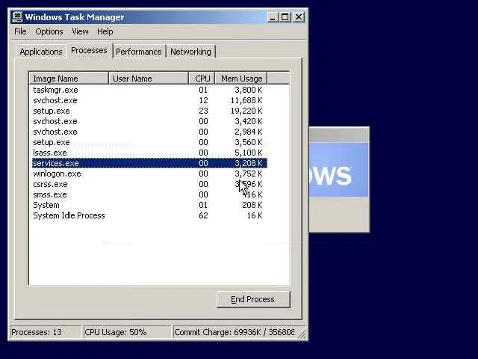Click the 3,800 K memory value
The image size is (478, 359).
coord(249,90)
